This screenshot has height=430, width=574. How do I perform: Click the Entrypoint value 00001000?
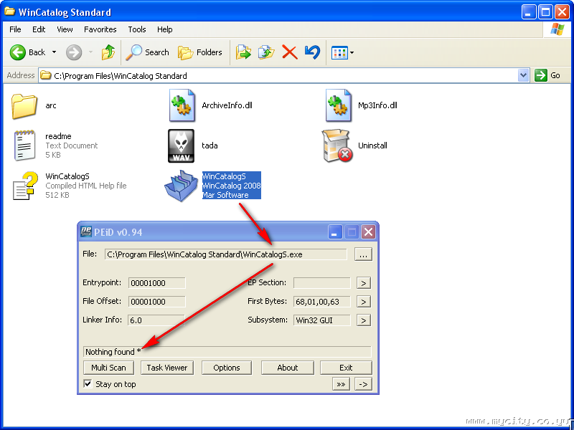[157, 283]
